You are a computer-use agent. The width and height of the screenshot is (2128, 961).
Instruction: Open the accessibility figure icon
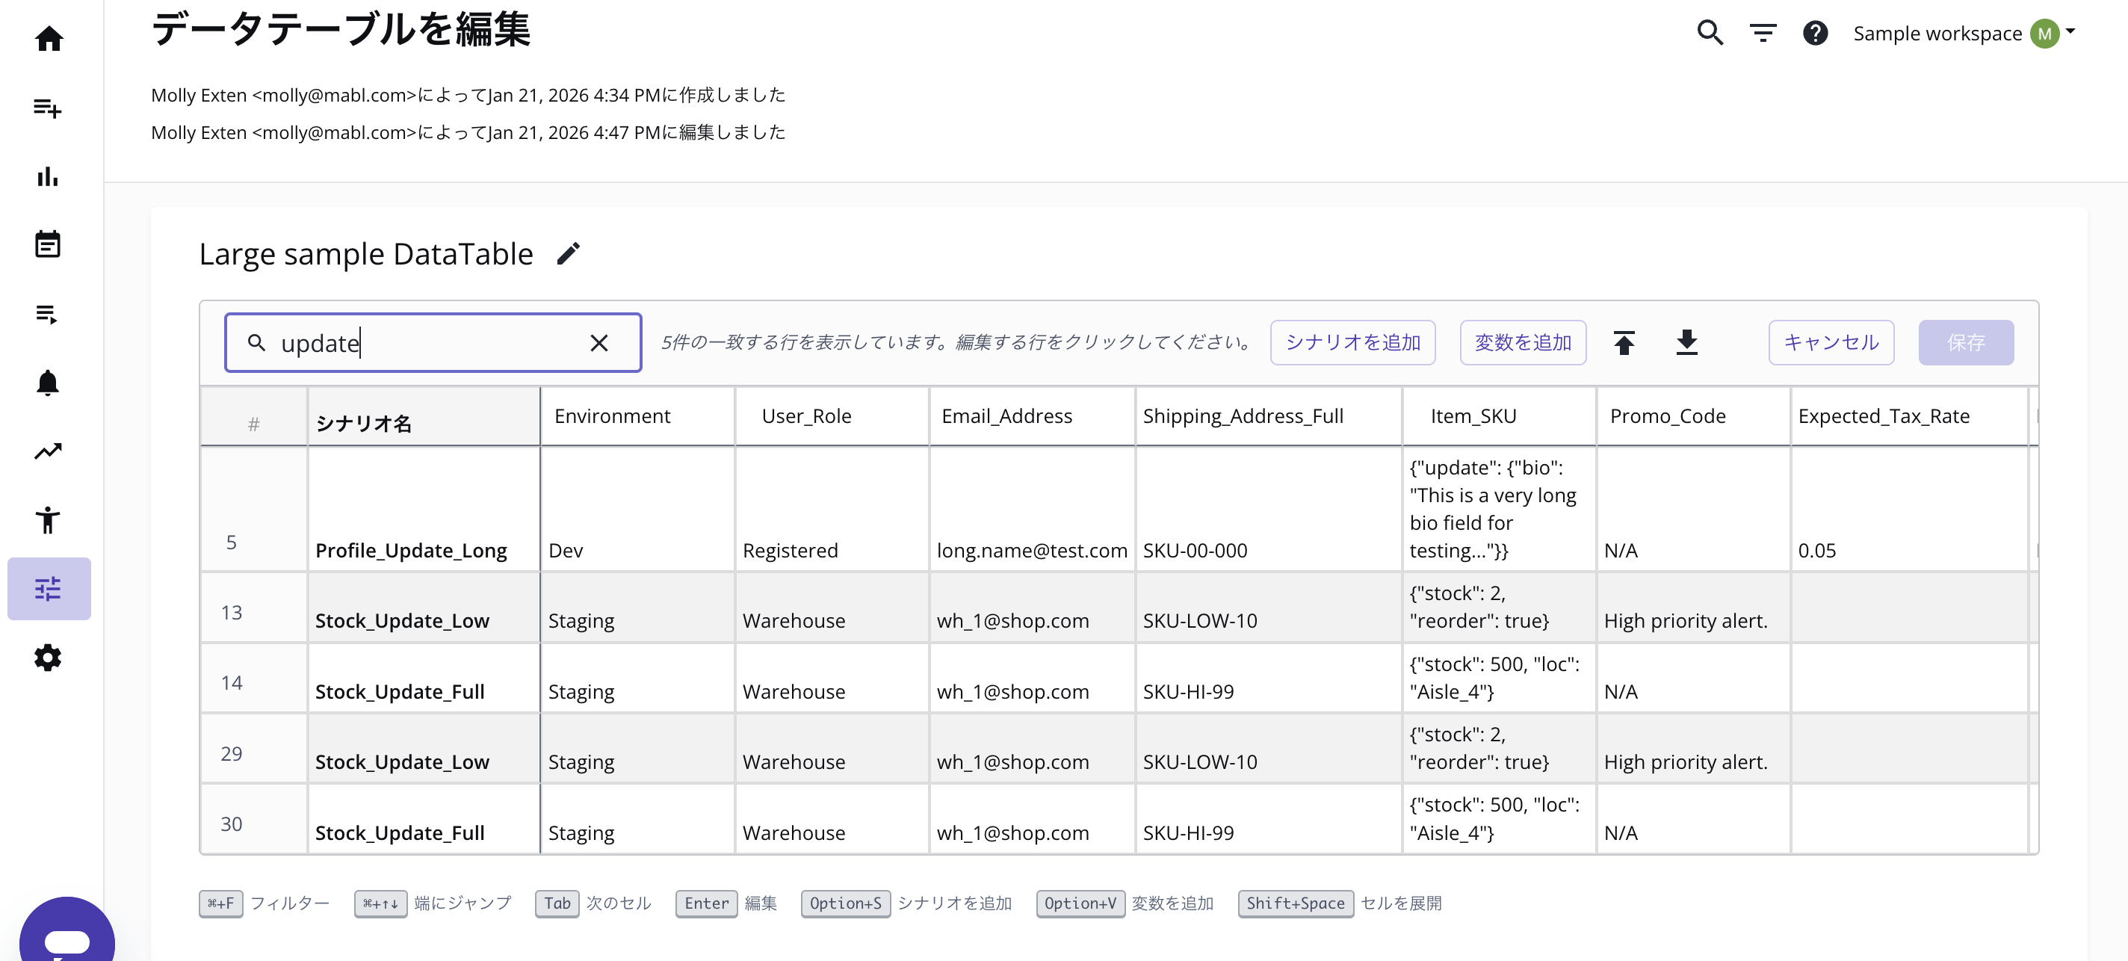[48, 520]
